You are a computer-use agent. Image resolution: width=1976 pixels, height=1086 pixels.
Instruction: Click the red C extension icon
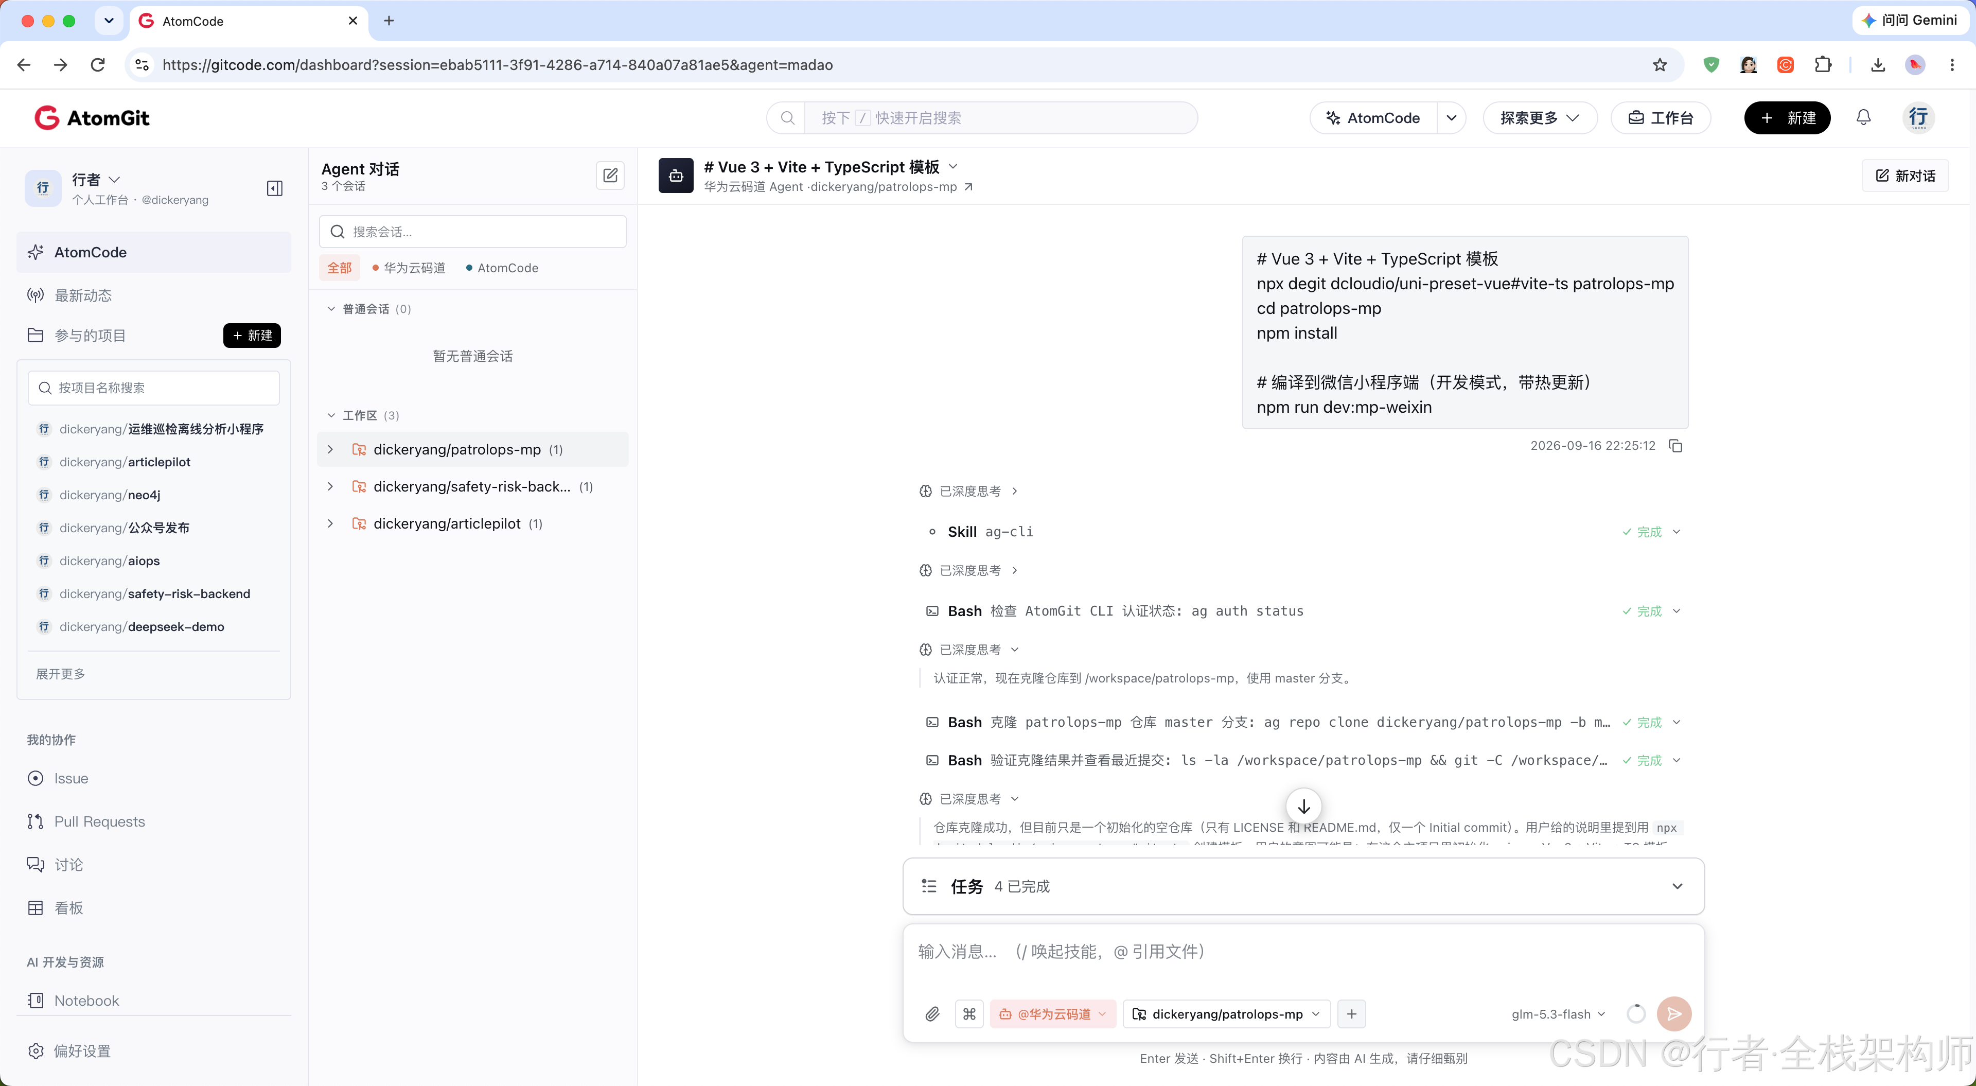tap(1786, 65)
